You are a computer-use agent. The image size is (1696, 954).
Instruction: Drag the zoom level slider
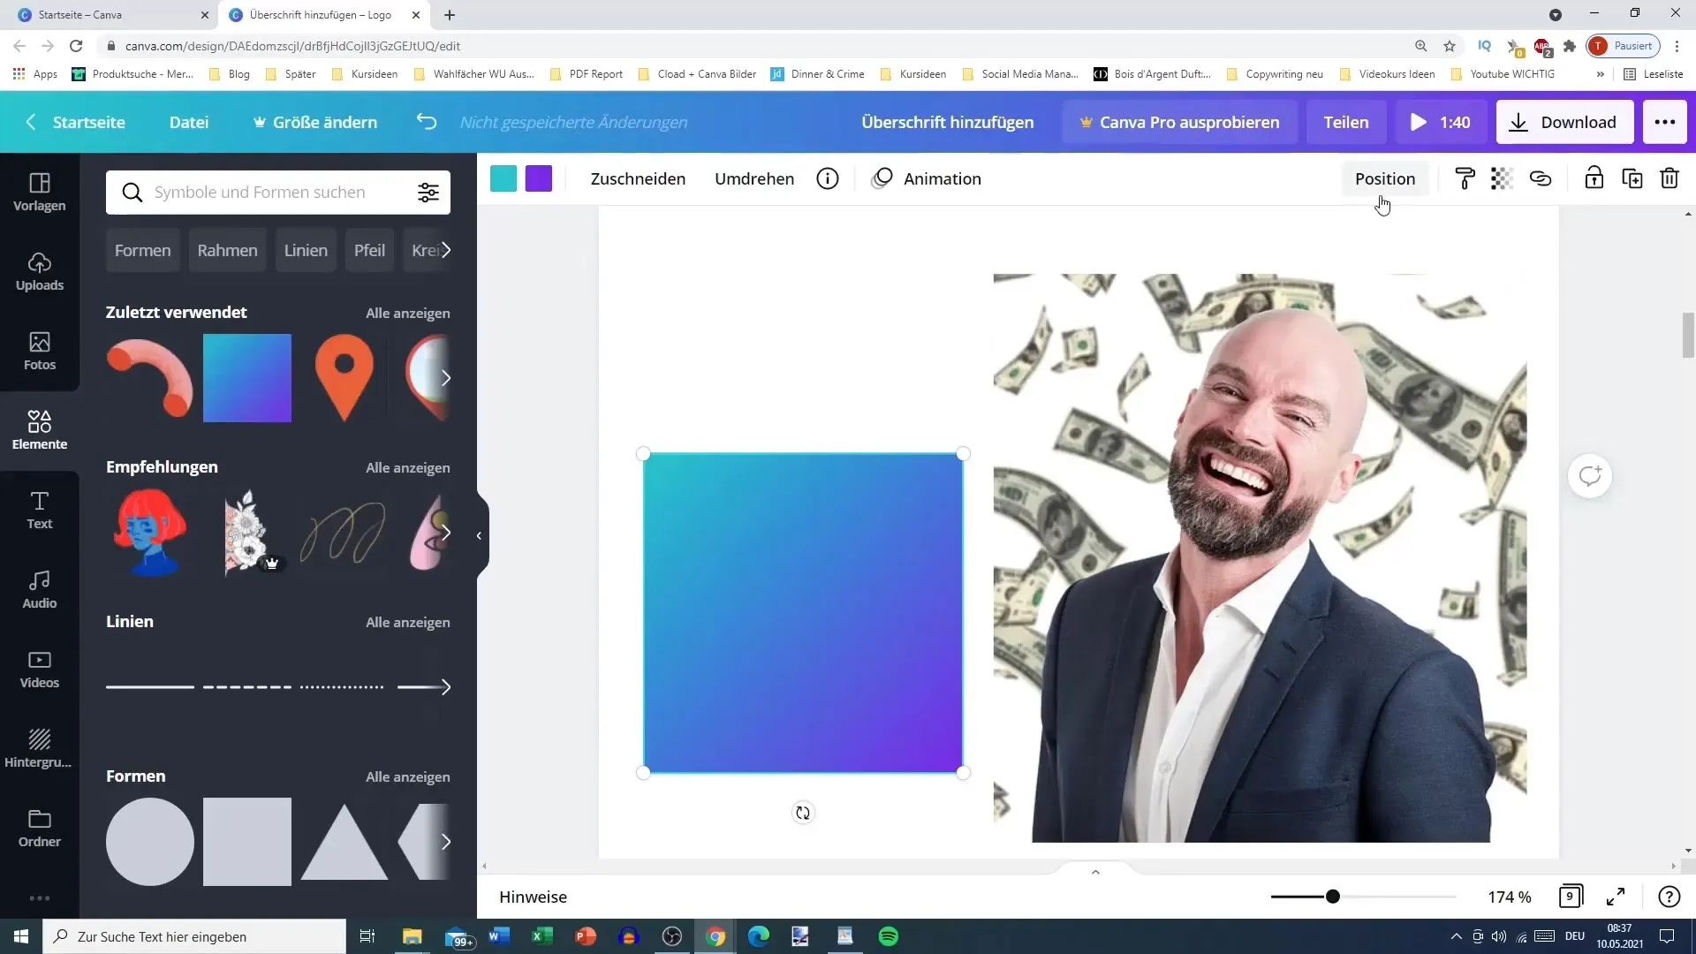[1331, 896]
